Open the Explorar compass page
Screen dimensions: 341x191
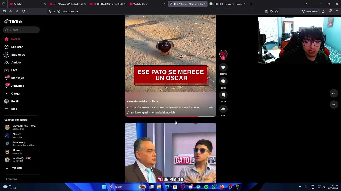point(13,47)
